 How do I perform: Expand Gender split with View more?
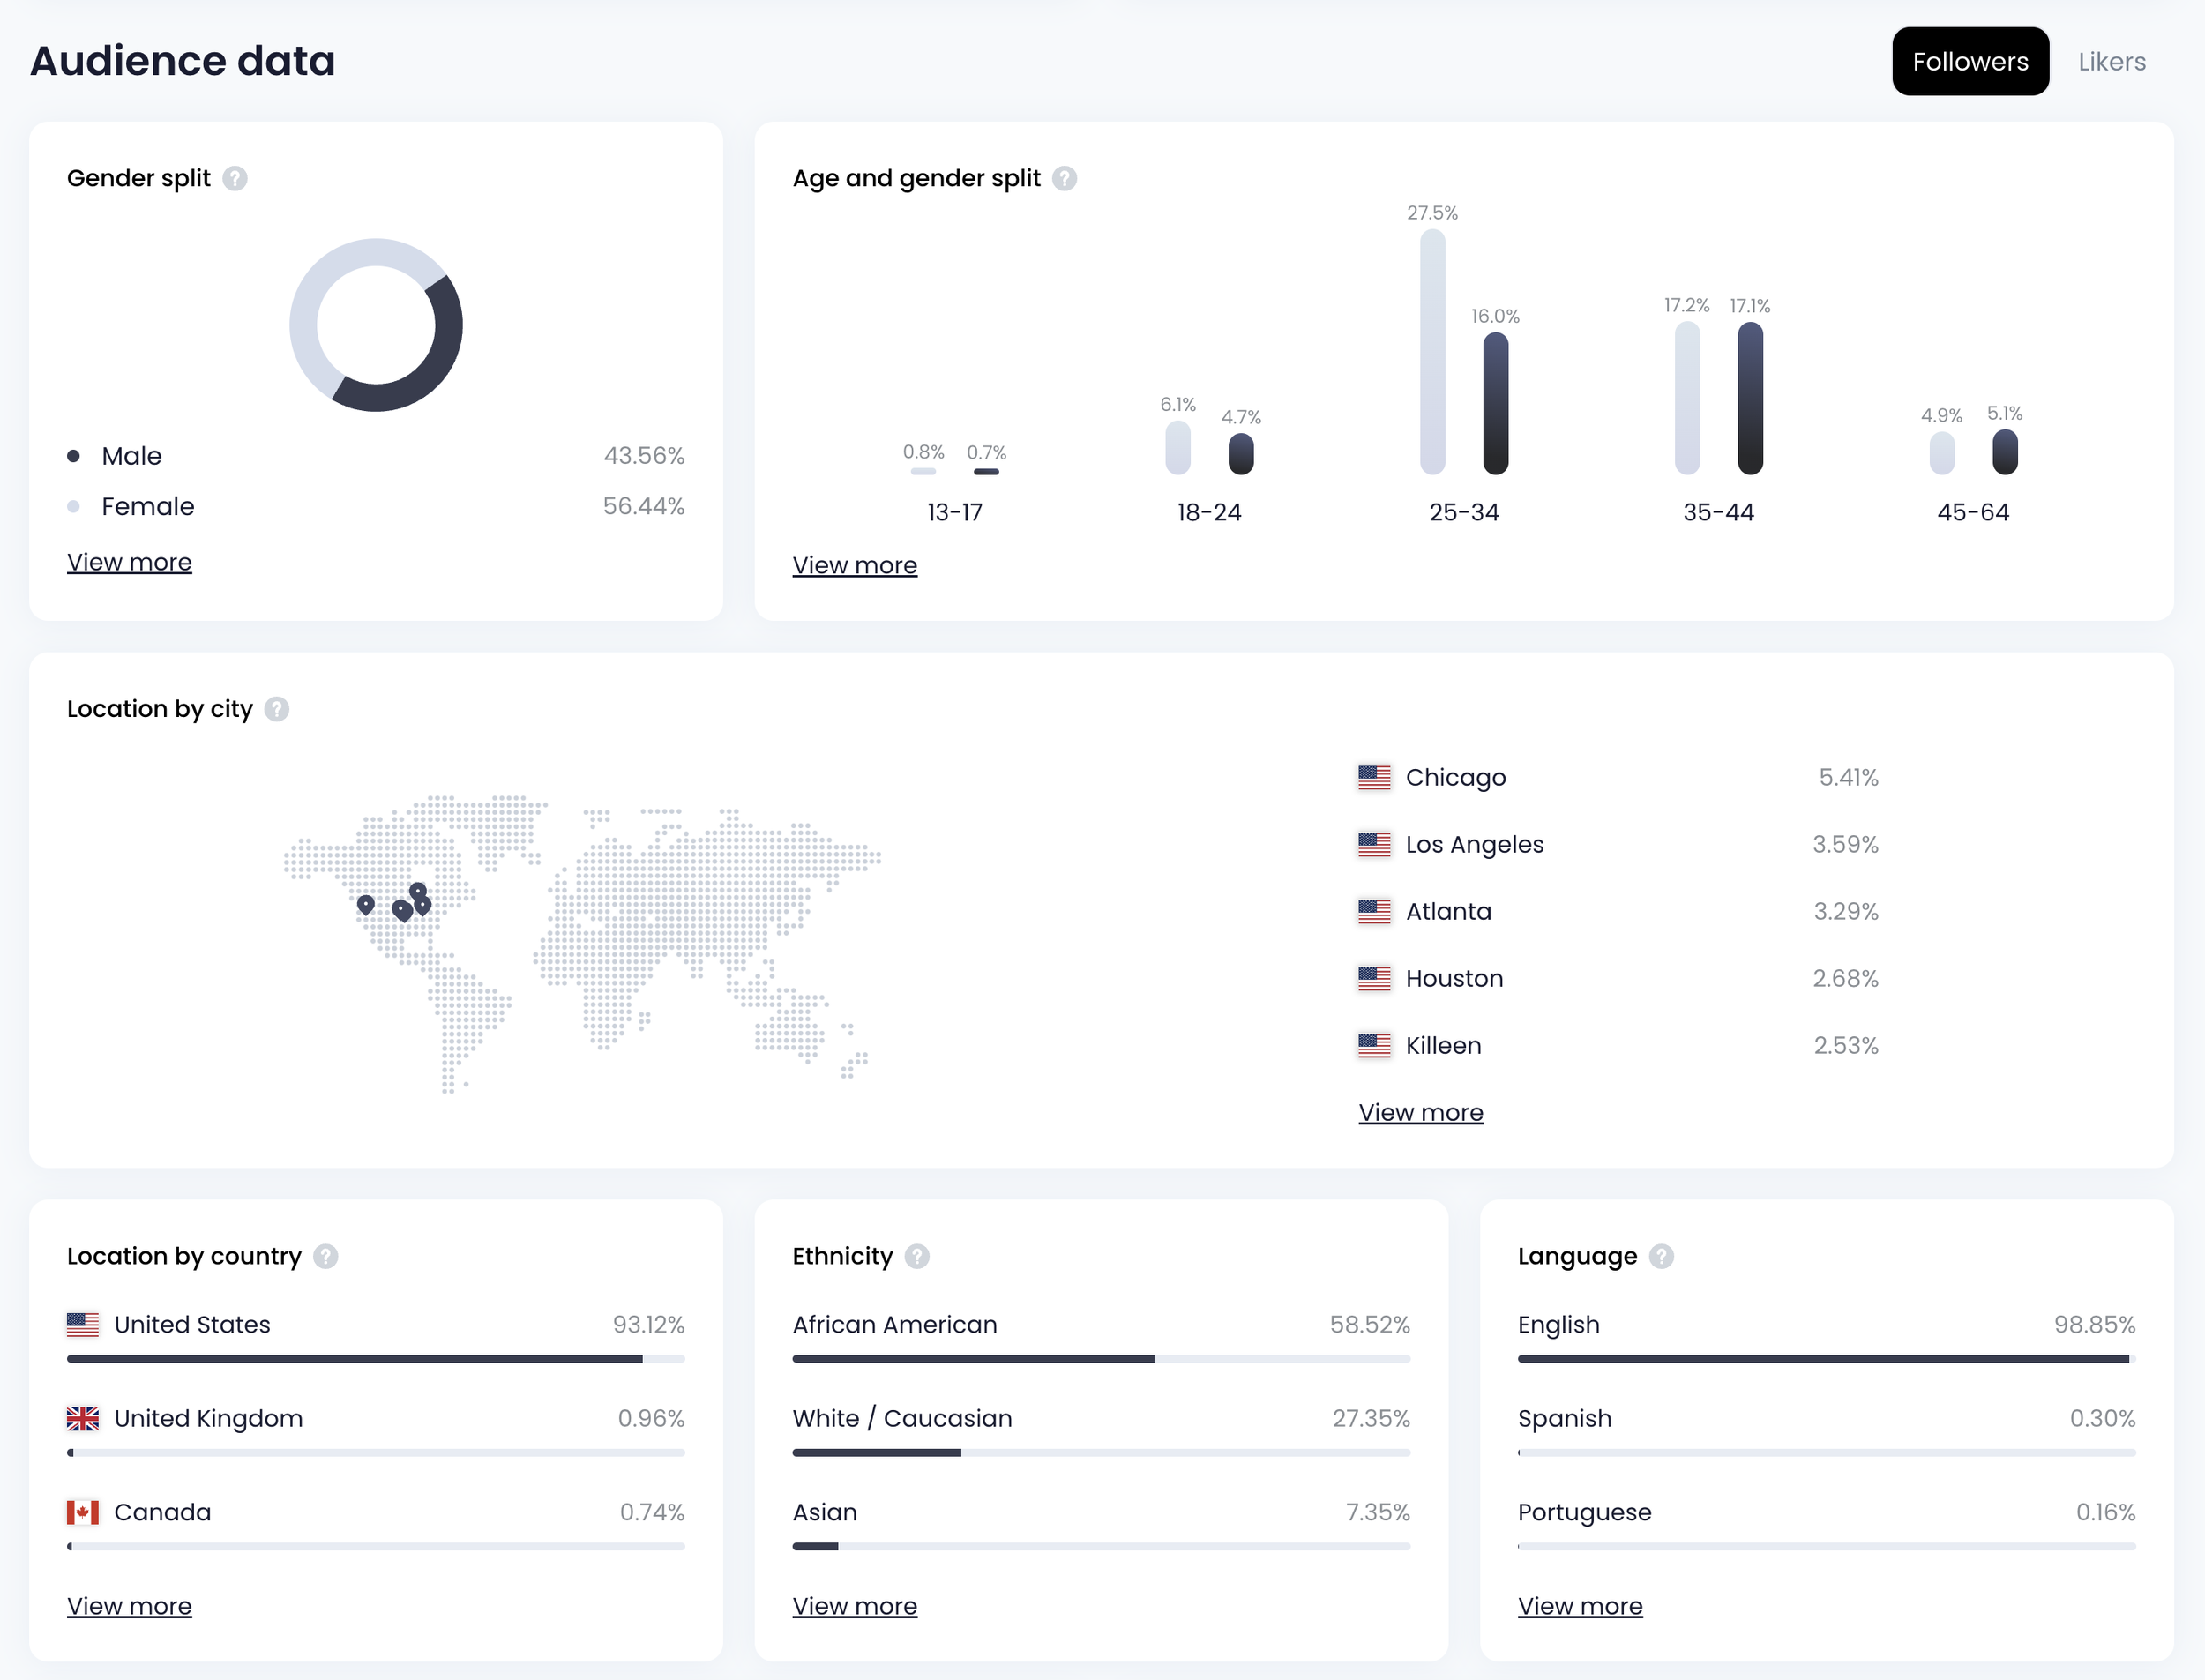tap(129, 562)
